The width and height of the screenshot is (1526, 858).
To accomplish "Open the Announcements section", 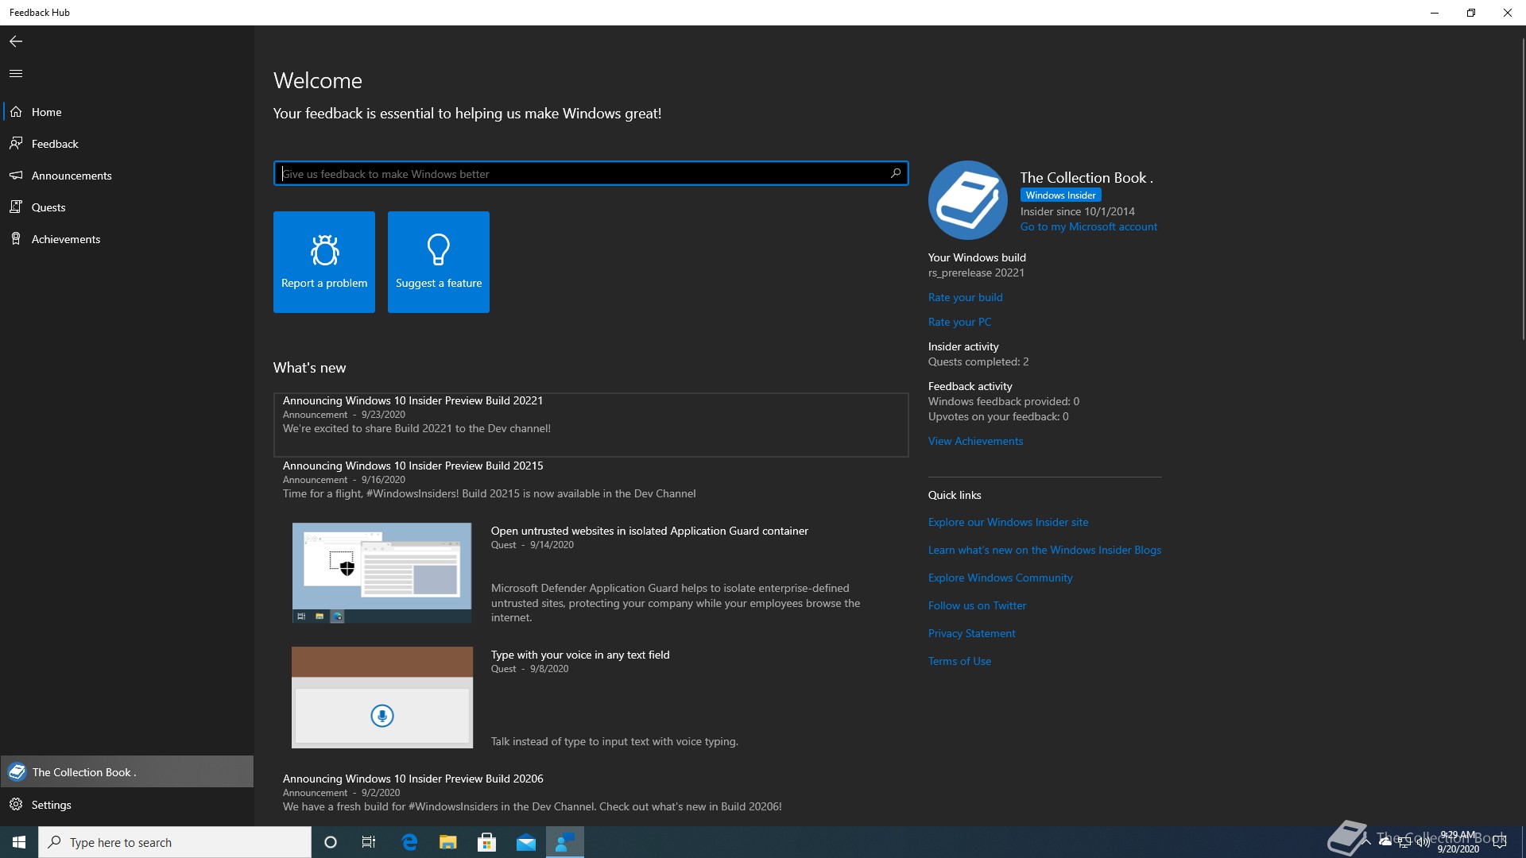I will pos(127,176).
